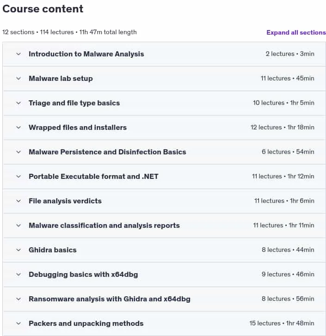The height and width of the screenshot is (336, 326).
Task: Click the File analysis verdicts chevron
Action: (18, 201)
